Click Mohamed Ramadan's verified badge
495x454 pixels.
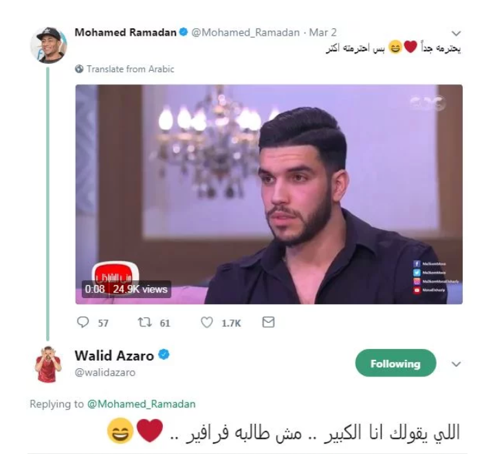pos(184,32)
